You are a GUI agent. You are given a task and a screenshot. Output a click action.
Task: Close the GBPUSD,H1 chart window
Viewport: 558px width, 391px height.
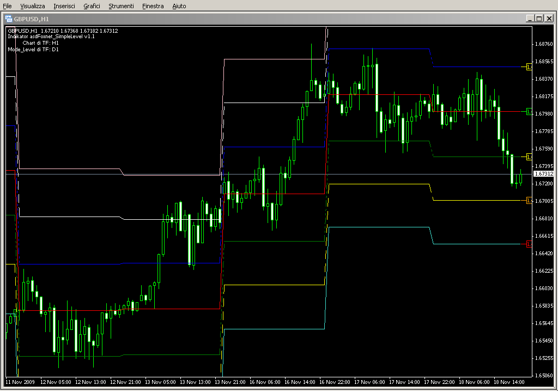(549, 19)
